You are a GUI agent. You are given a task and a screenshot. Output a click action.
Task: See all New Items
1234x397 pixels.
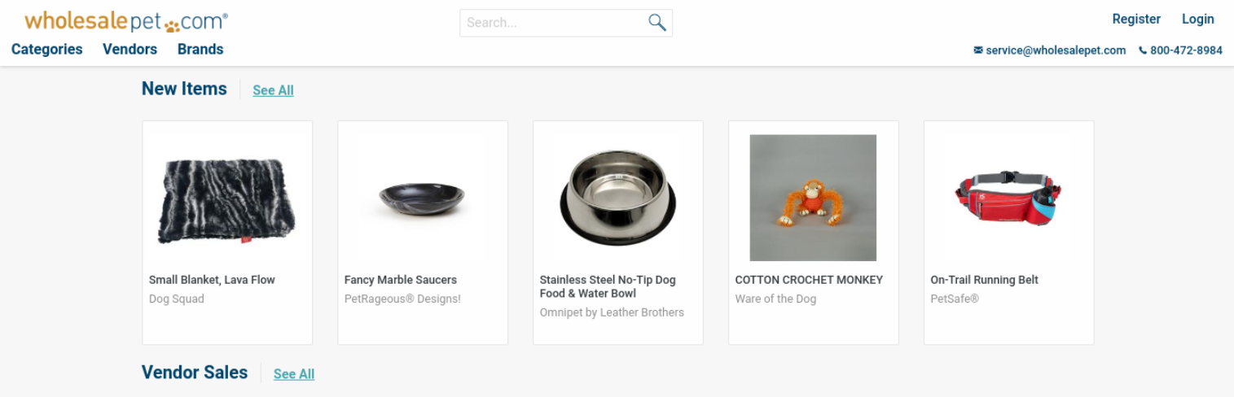click(x=273, y=90)
